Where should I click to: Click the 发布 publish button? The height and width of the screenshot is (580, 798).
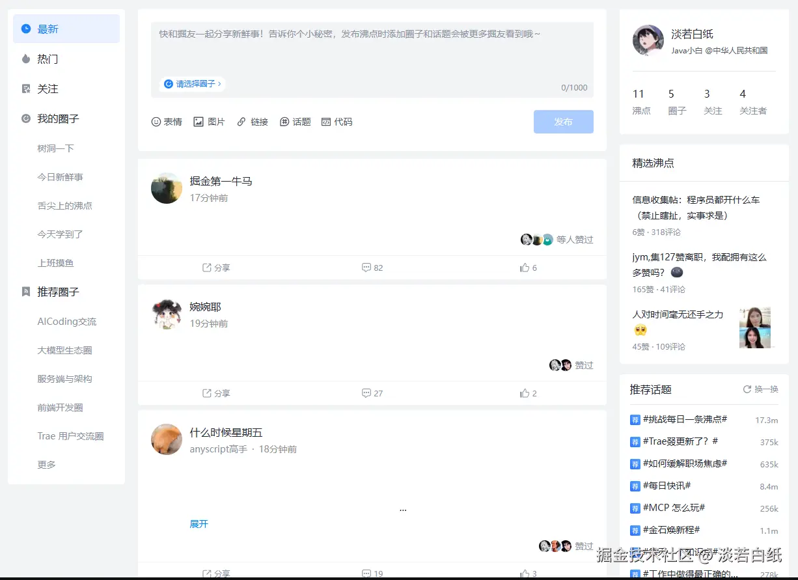click(x=563, y=122)
